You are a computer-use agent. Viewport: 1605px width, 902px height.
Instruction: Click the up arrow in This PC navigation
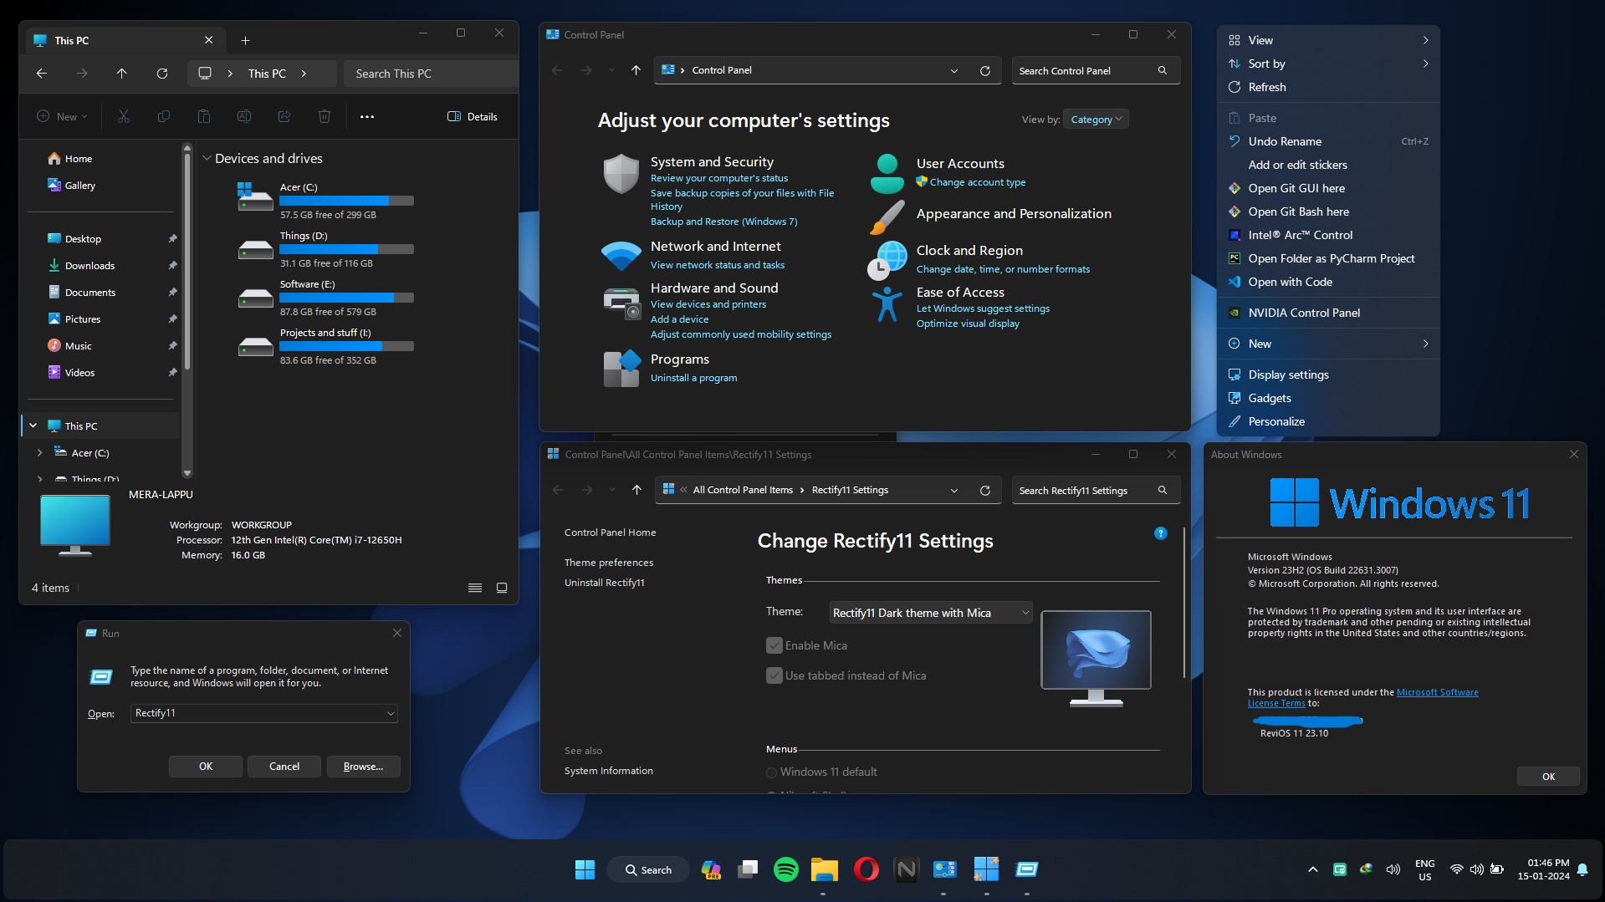(122, 74)
